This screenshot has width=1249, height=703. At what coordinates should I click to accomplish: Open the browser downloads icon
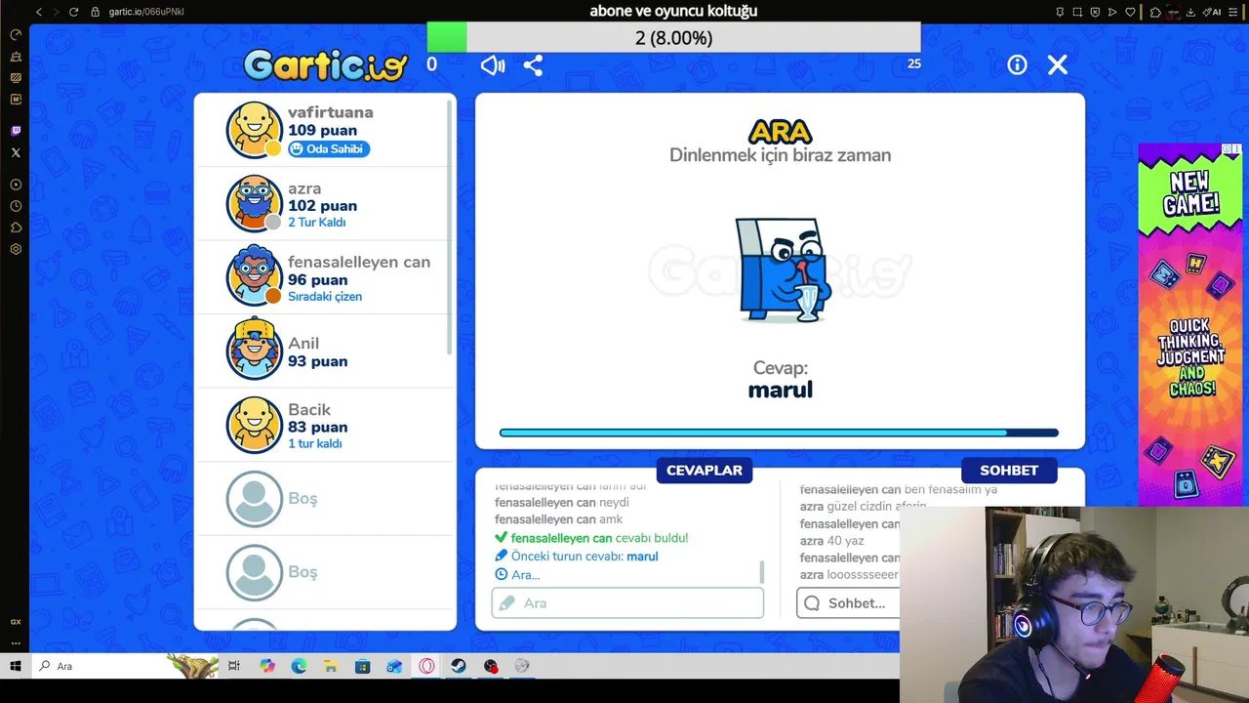1191,12
